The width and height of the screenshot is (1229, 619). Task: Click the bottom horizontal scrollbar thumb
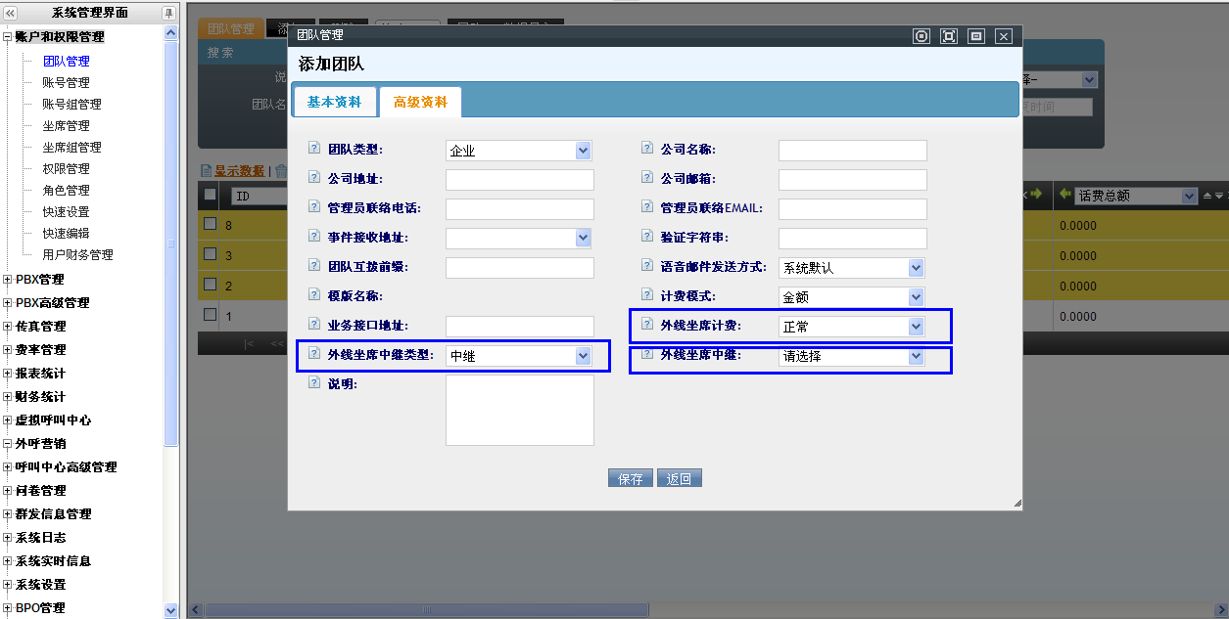(426, 610)
